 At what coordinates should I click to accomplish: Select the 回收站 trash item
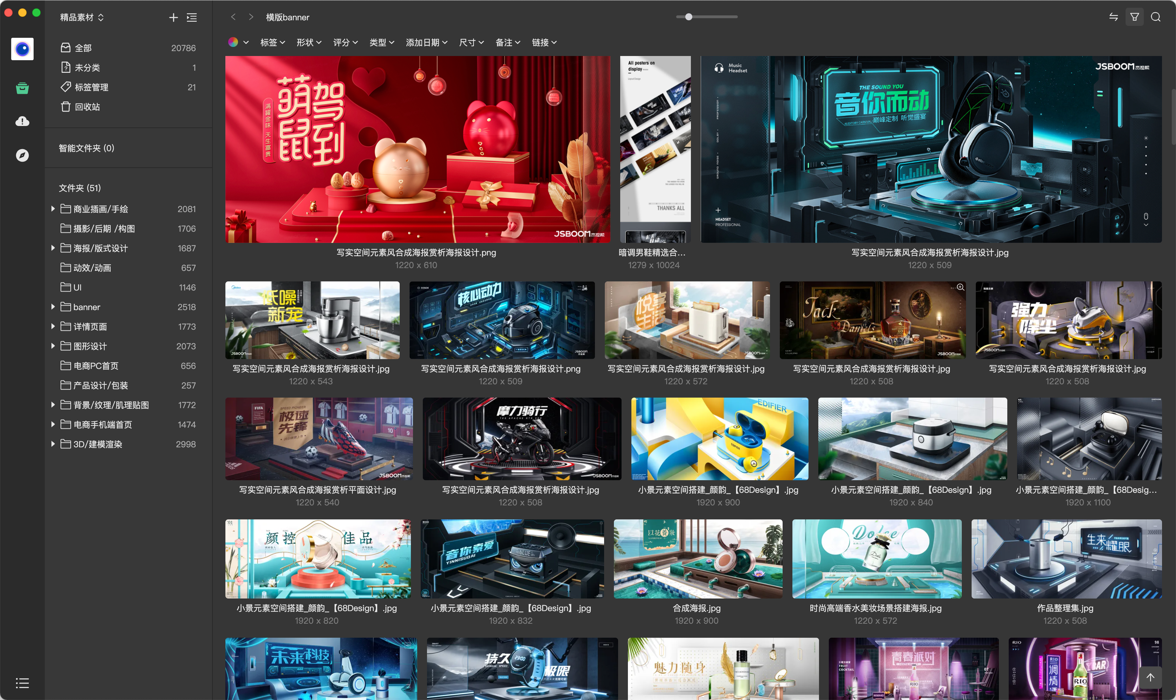[x=87, y=107]
